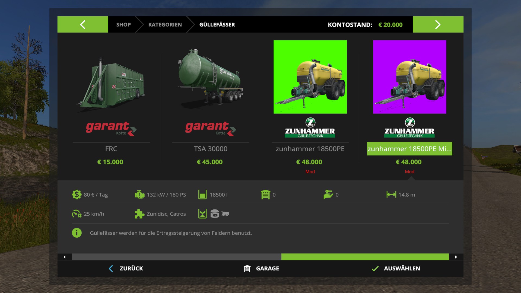Click the slurry tank fill-type icon
The height and width of the screenshot is (293, 521).
(215, 214)
